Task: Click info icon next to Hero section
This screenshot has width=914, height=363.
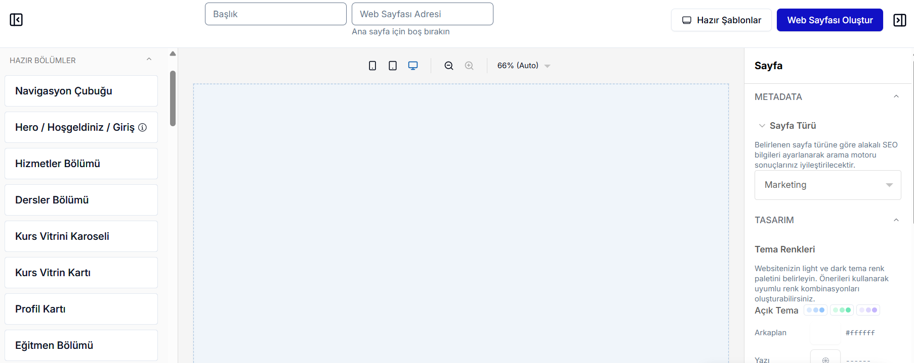Action: 143,128
